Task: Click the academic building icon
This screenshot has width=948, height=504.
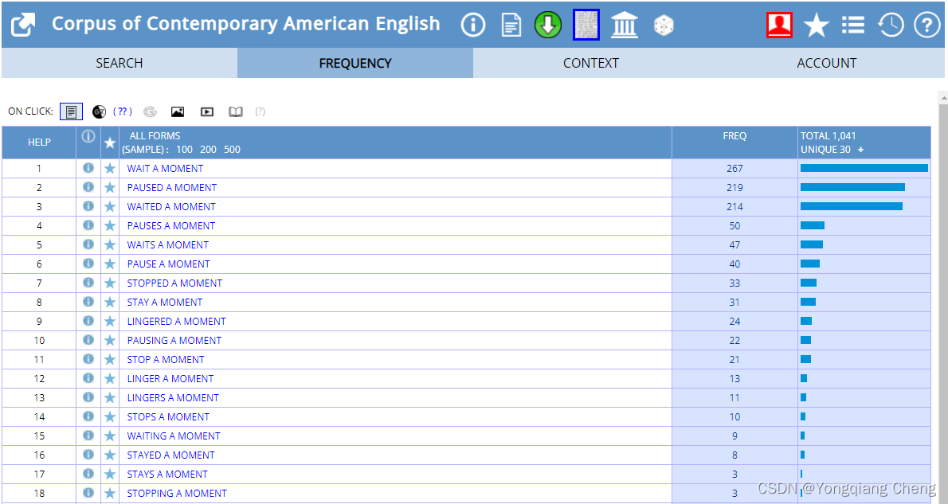Action: pos(624,25)
